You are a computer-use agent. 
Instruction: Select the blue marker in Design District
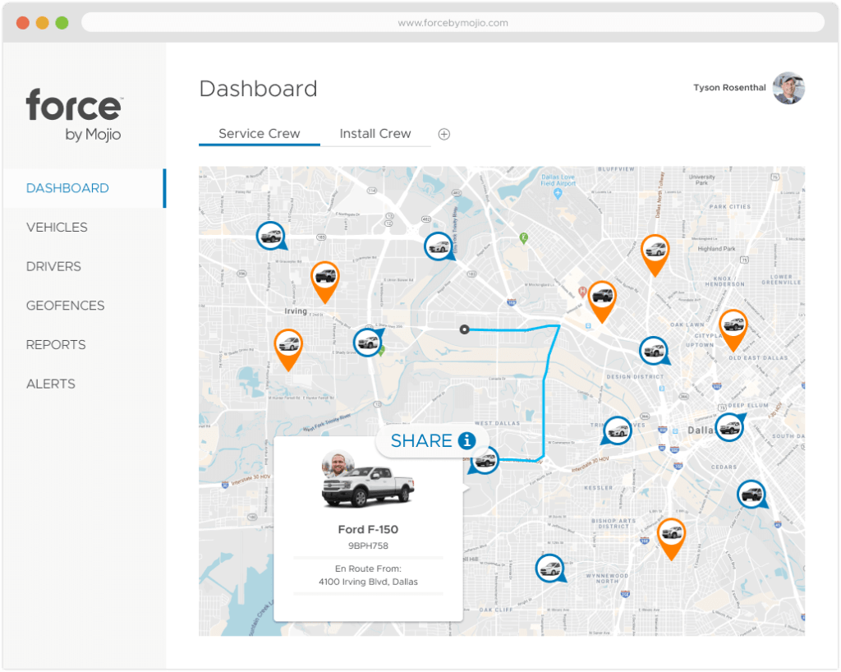654,351
